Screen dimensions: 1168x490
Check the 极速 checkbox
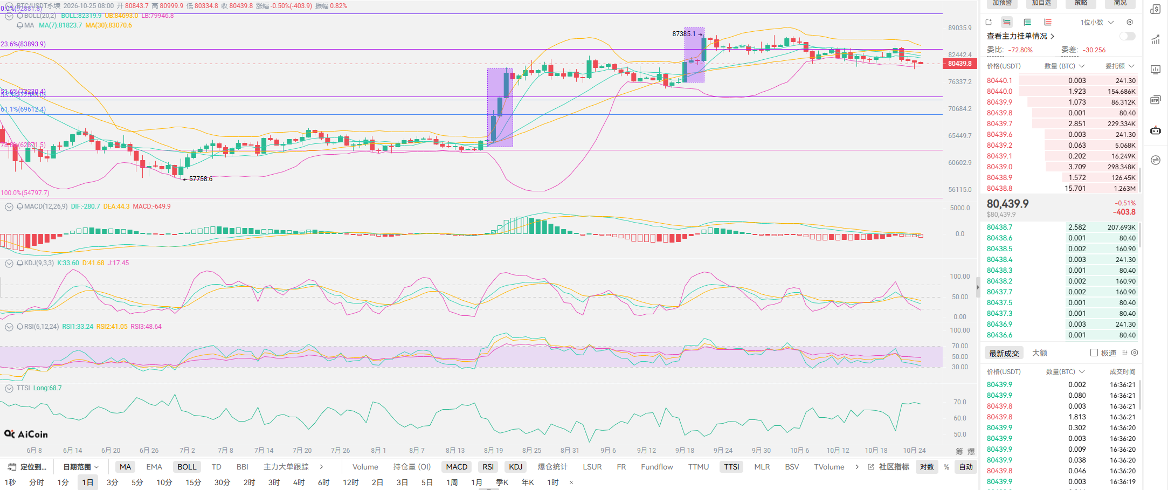coord(1094,353)
